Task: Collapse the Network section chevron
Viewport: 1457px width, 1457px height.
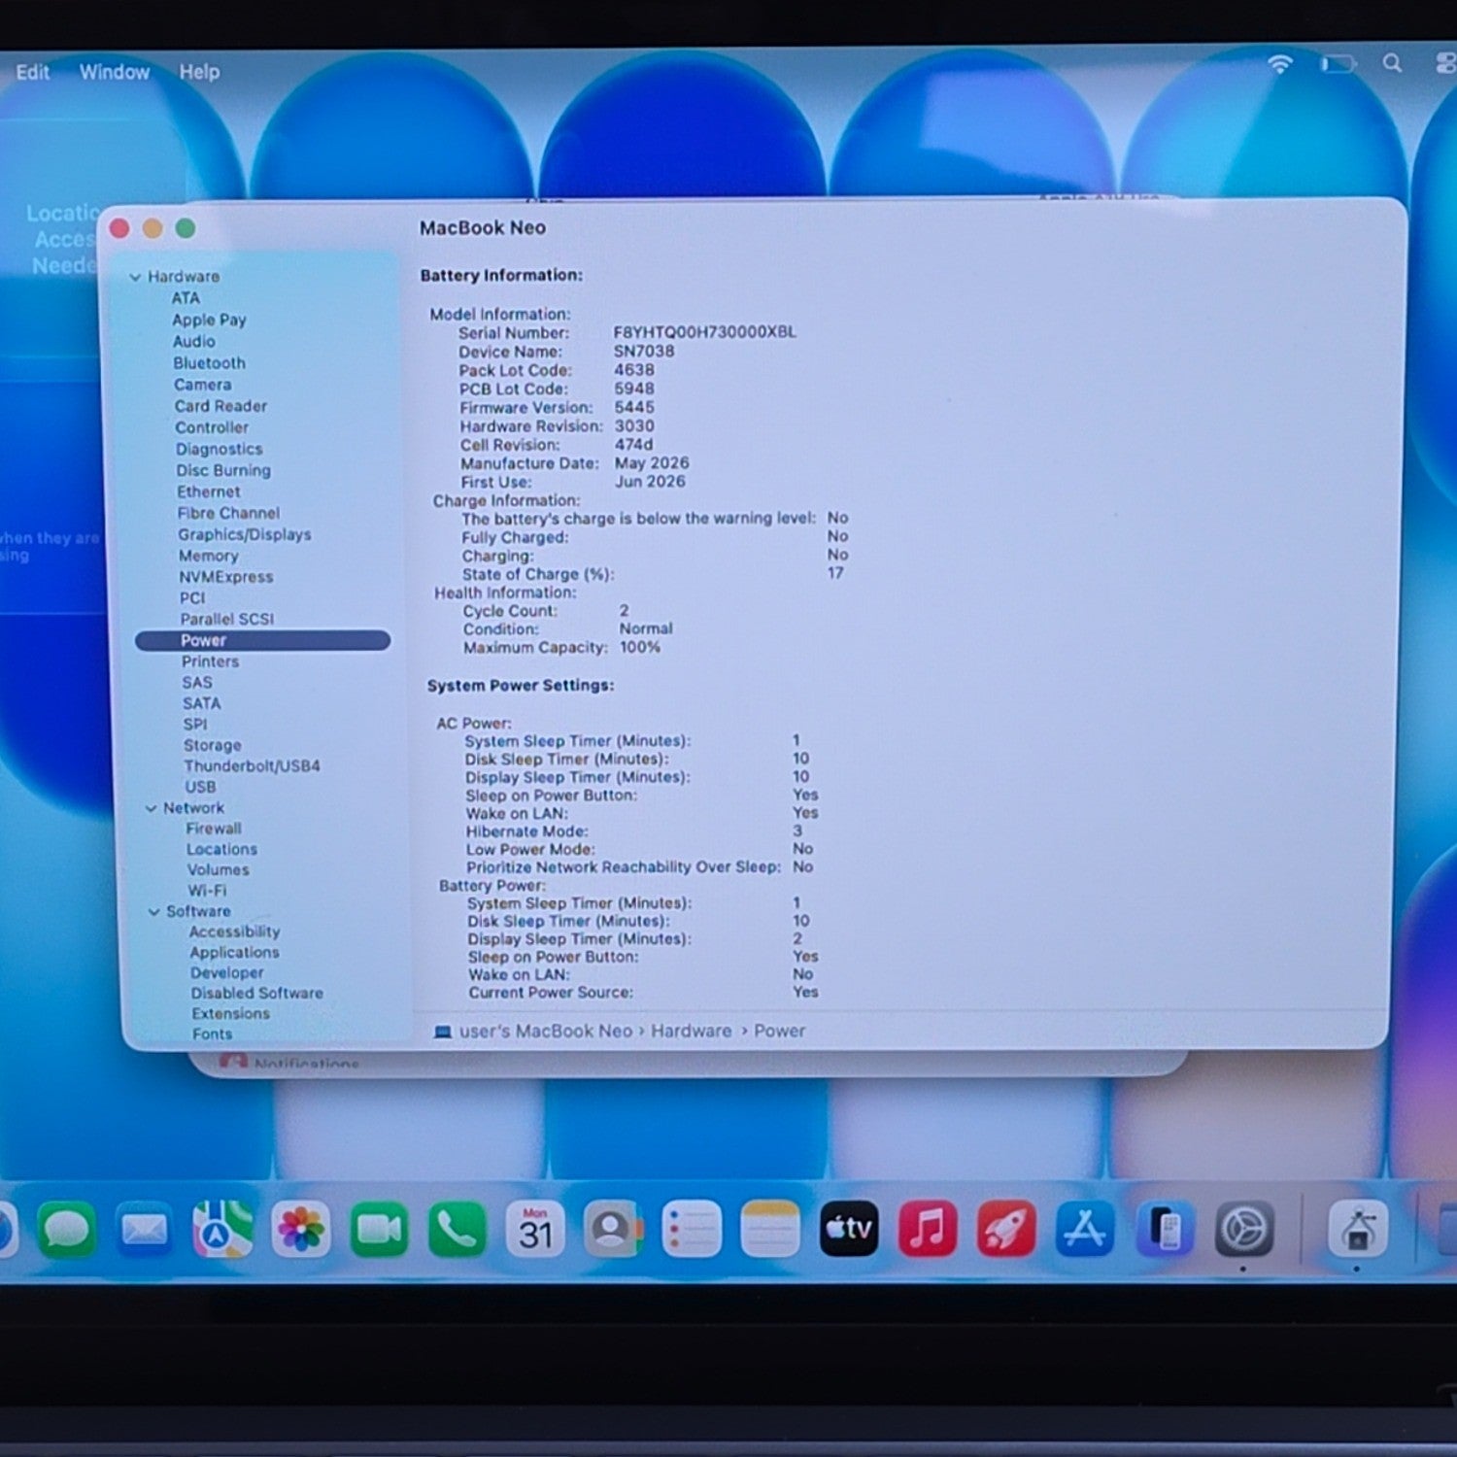Action: (151, 808)
